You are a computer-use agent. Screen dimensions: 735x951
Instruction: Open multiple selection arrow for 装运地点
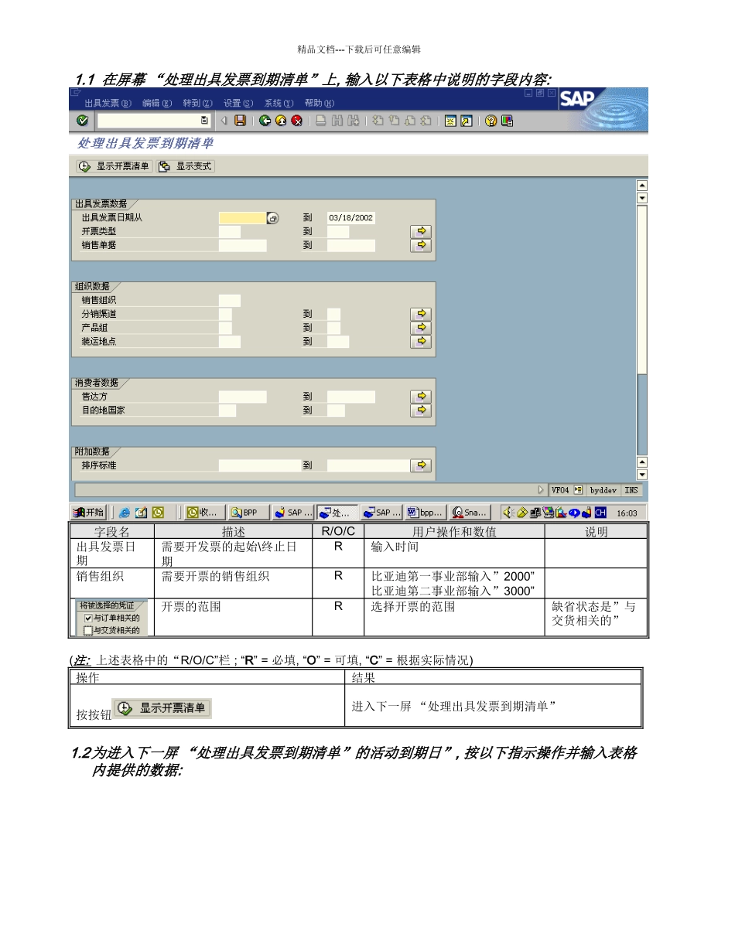pyautogui.click(x=421, y=342)
